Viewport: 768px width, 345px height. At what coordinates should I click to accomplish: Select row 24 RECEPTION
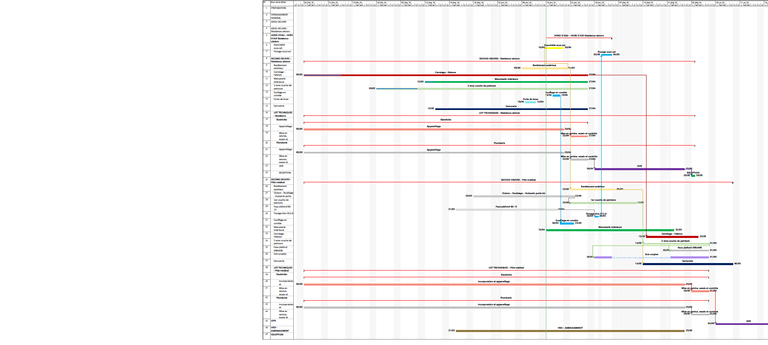(278, 173)
